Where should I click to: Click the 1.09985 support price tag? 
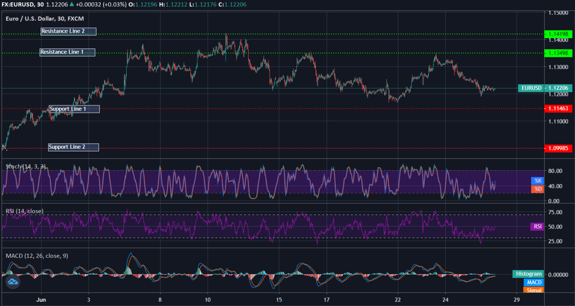[x=558, y=148]
